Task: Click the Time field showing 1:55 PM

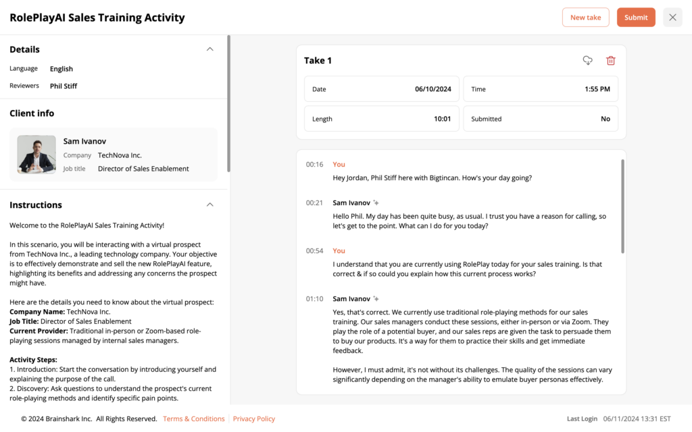Action: [541, 89]
